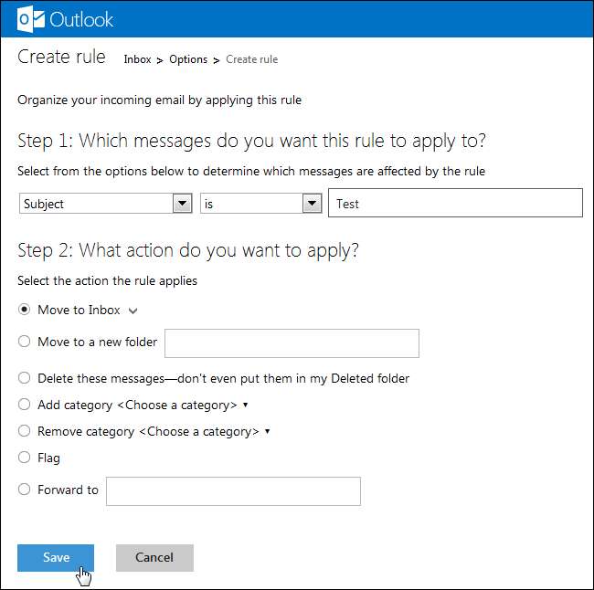Expand the Move to Inbox folder chevron
This screenshot has height=590, width=594.
click(133, 311)
